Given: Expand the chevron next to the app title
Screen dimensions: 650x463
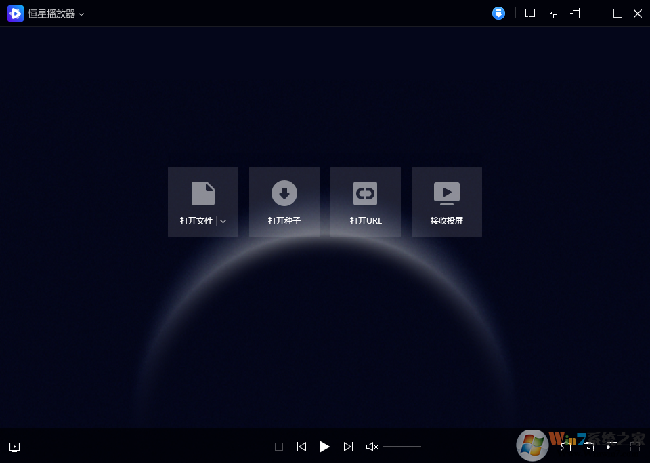Looking at the screenshot, I should (81, 14).
